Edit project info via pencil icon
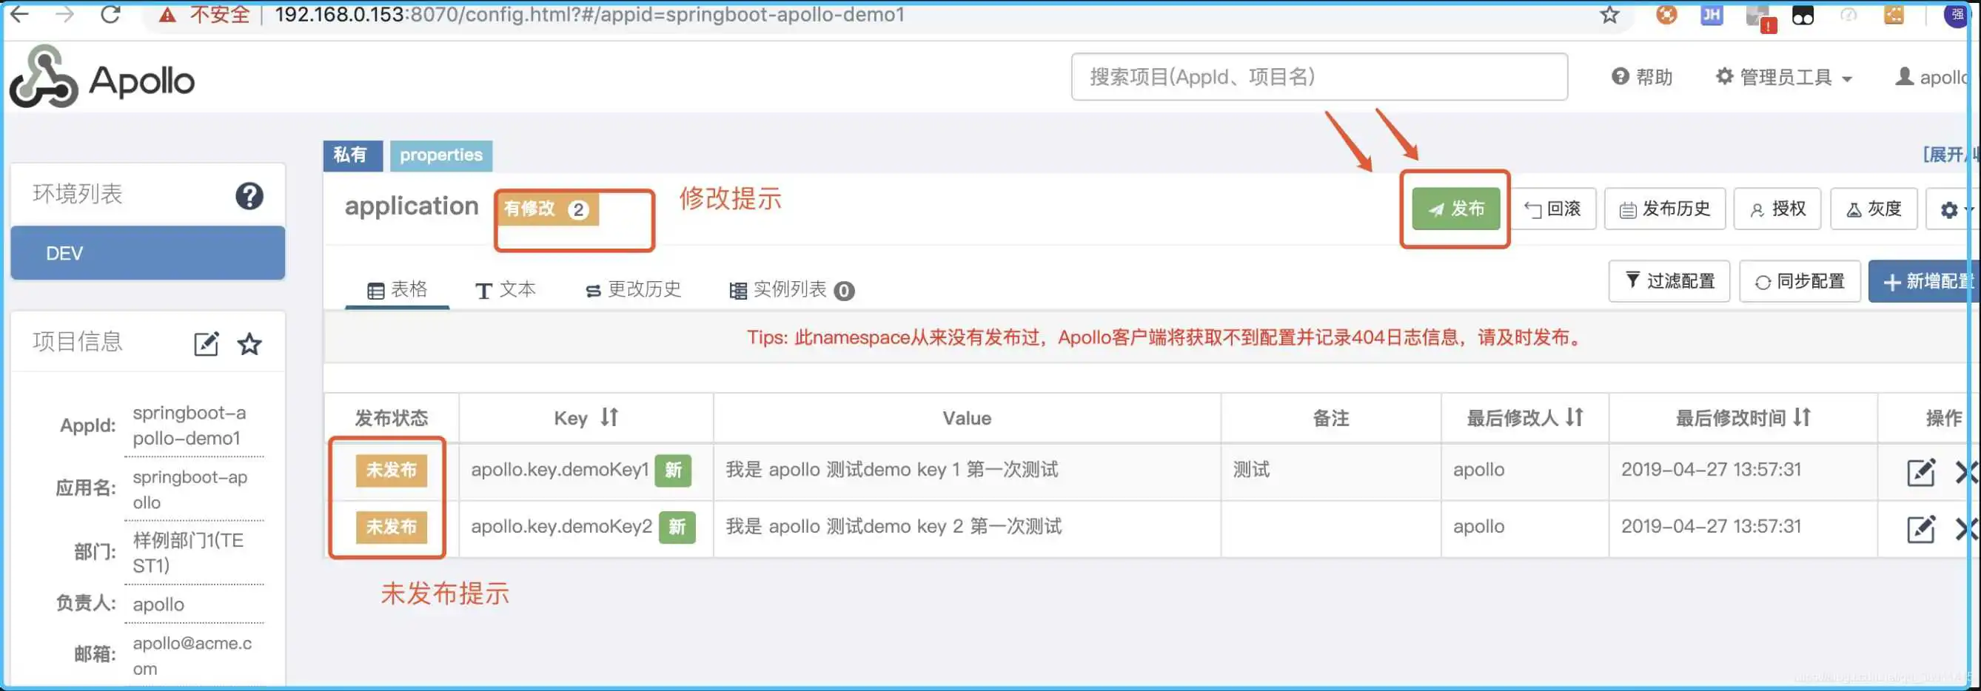 coord(206,343)
